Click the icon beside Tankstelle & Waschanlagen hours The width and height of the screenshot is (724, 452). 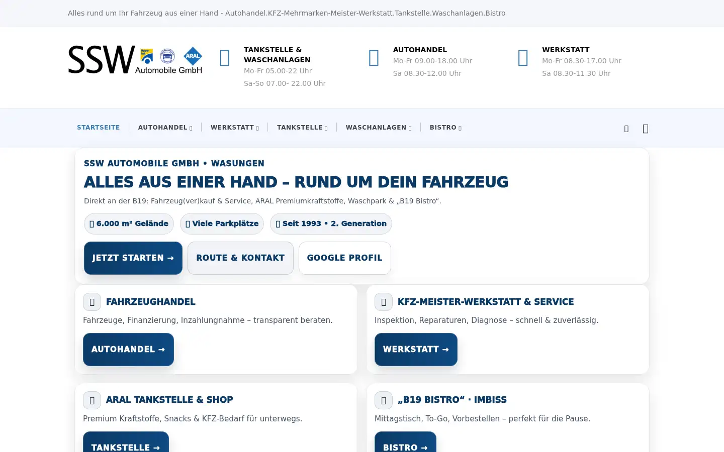[x=225, y=58]
